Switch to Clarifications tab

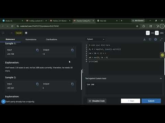[x=52, y=39]
